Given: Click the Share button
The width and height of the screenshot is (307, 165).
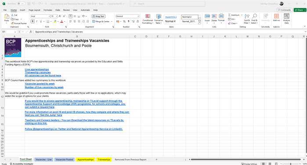Looking at the screenshot, I should click(300, 10).
